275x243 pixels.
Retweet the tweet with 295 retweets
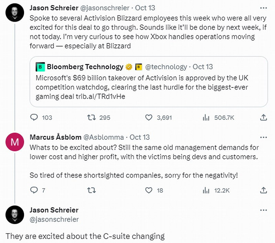91,117
